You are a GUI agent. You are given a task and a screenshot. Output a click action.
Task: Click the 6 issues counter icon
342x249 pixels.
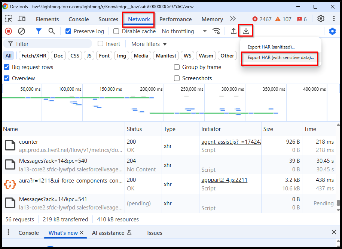pyautogui.click(x=299, y=19)
